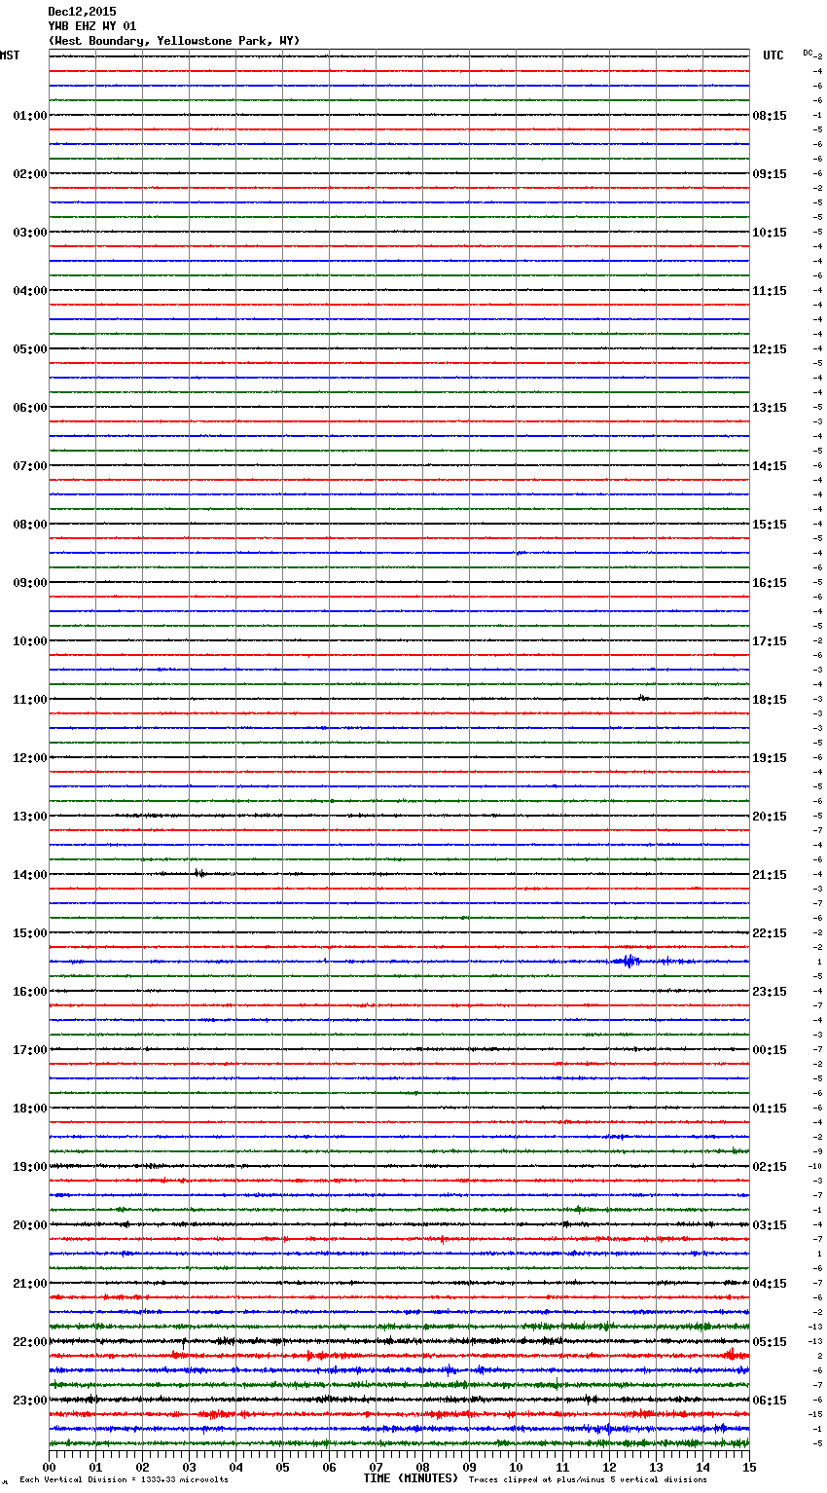Image resolution: width=827 pixels, height=1493 pixels.
Task: Click the 02:00 MST time label
Action: [x=30, y=174]
